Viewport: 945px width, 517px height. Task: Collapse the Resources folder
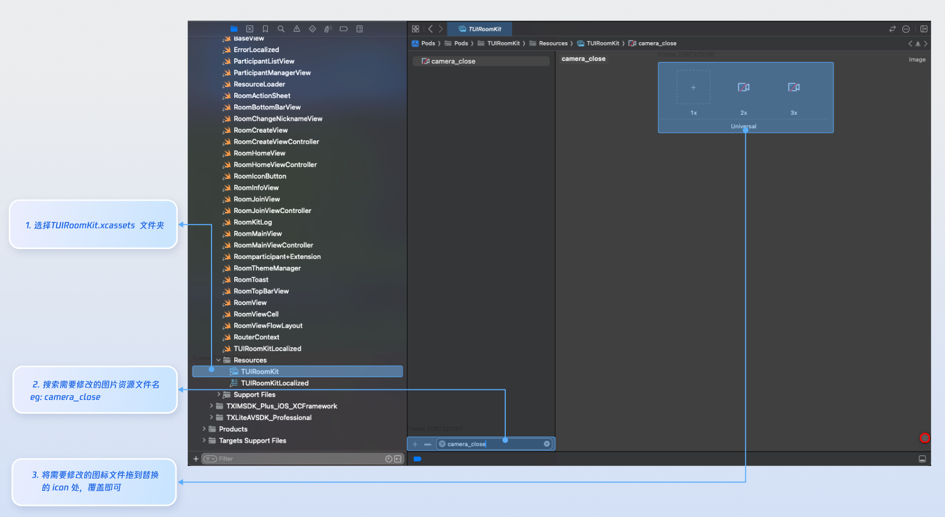pos(218,360)
